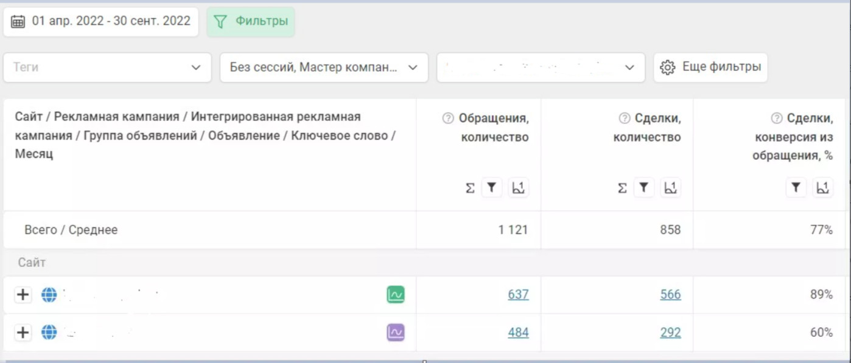Click help icon next to Обращения, количество
Viewport: 851px width, 363px height.
[448, 118]
